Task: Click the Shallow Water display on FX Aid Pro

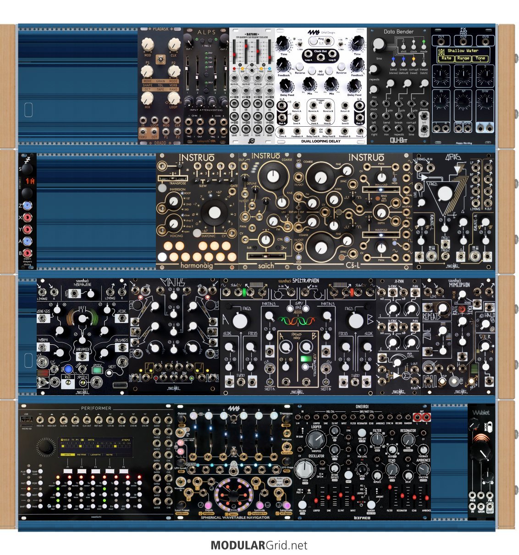Action: click(463, 54)
